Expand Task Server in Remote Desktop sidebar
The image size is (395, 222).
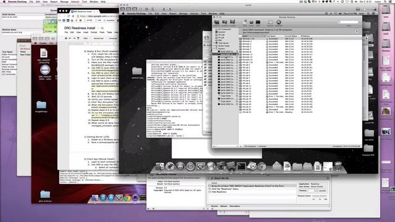point(215,43)
